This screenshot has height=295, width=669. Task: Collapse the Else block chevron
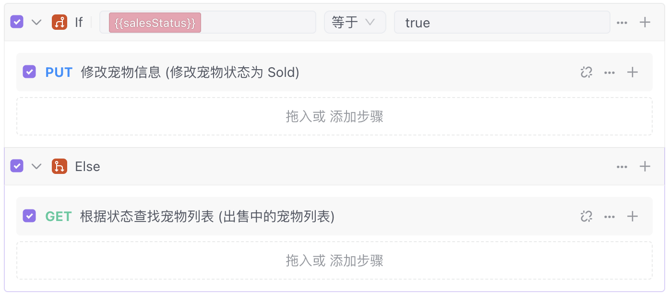[x=36, y=167]
